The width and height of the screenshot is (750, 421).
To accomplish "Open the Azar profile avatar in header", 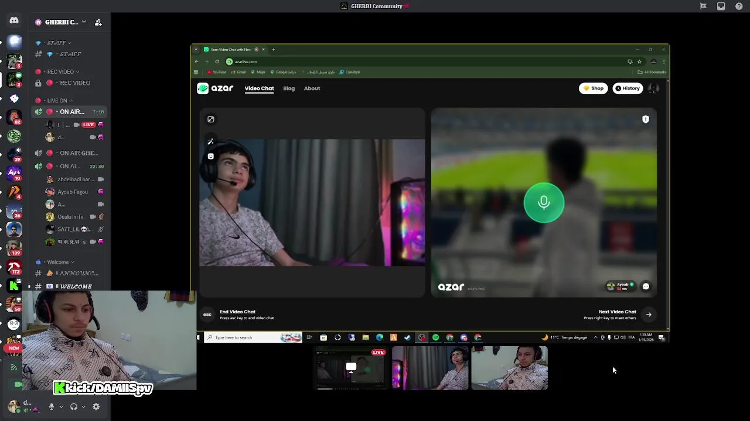I will coord(654,88).
